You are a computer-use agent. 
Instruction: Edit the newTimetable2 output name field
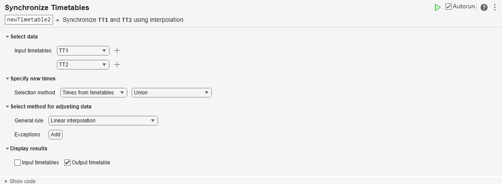[29, 20]
